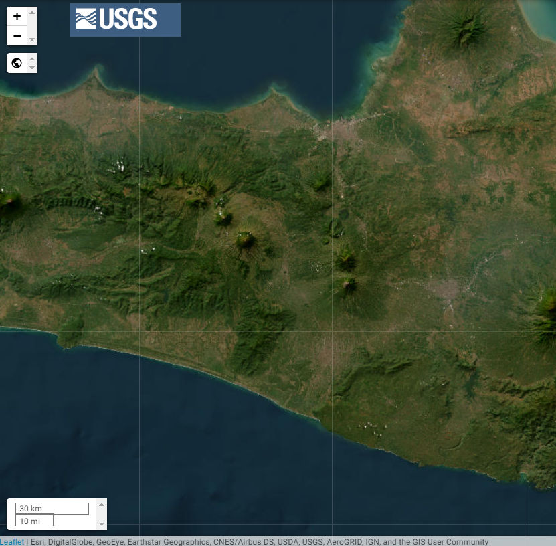Click the volcano peak at top right
Screen dimensions: 556x546
coord(464,26)
